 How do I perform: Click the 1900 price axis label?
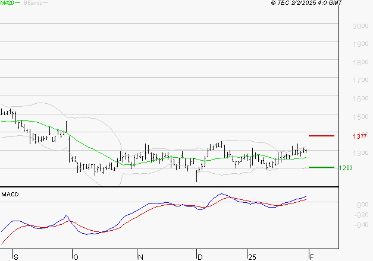[361, 44]
